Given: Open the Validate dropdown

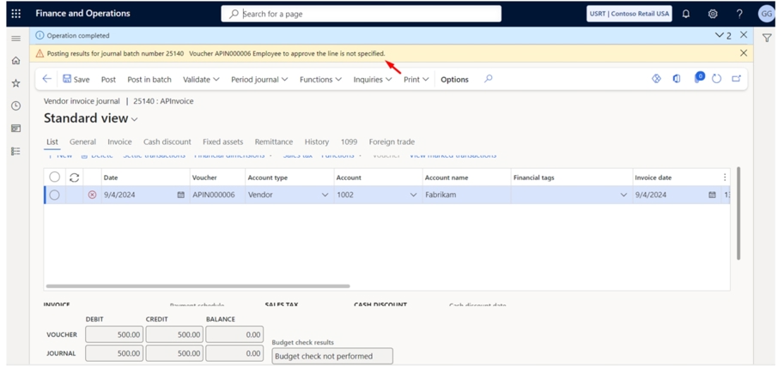Looking at the screenshot, I should point(201,80).
